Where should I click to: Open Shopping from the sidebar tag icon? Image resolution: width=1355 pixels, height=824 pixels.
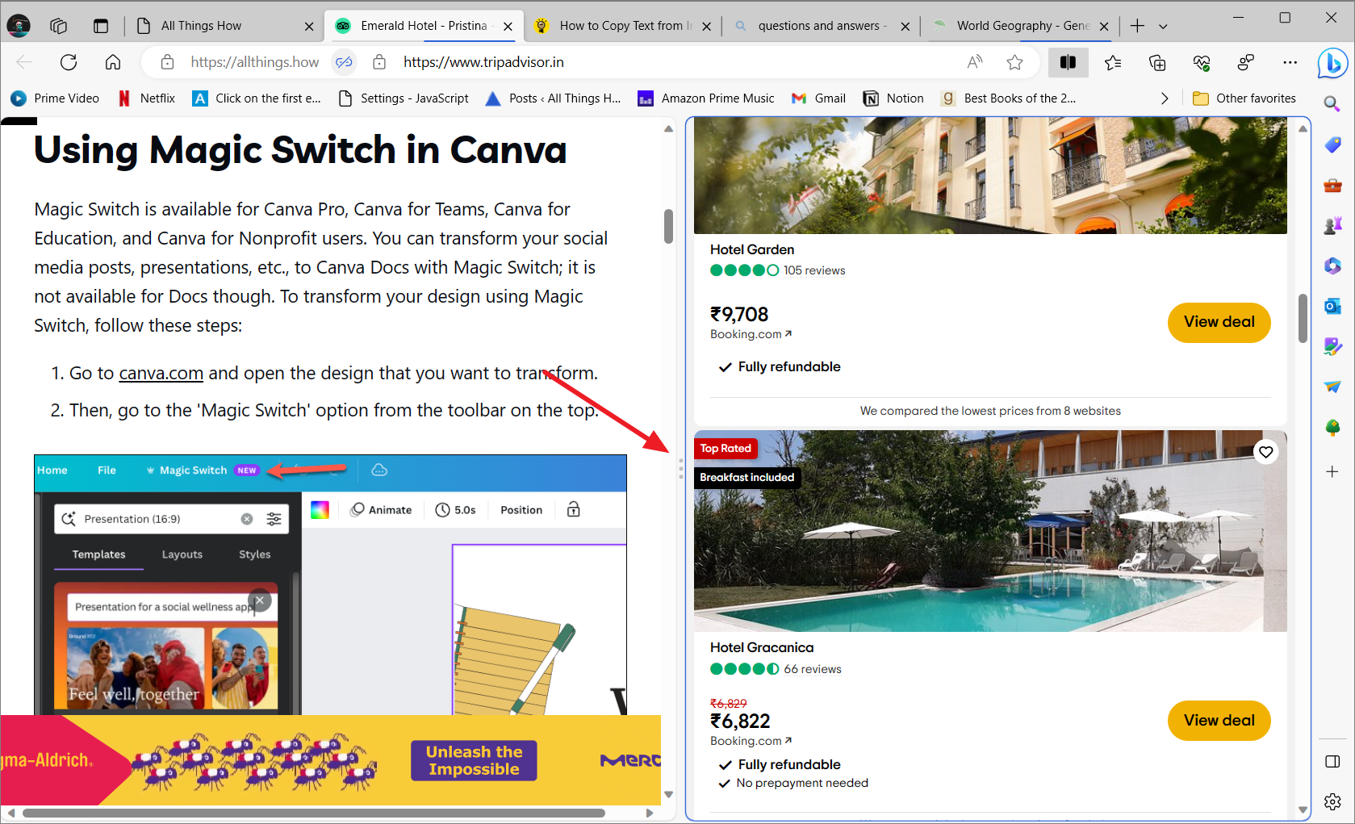(1332, 145)
